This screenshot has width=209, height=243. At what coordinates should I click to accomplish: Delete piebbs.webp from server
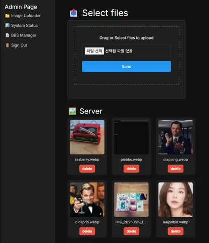[x=131, y=169]
